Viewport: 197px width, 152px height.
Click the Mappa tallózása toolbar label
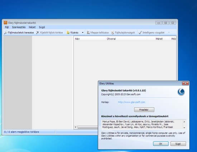100,32
